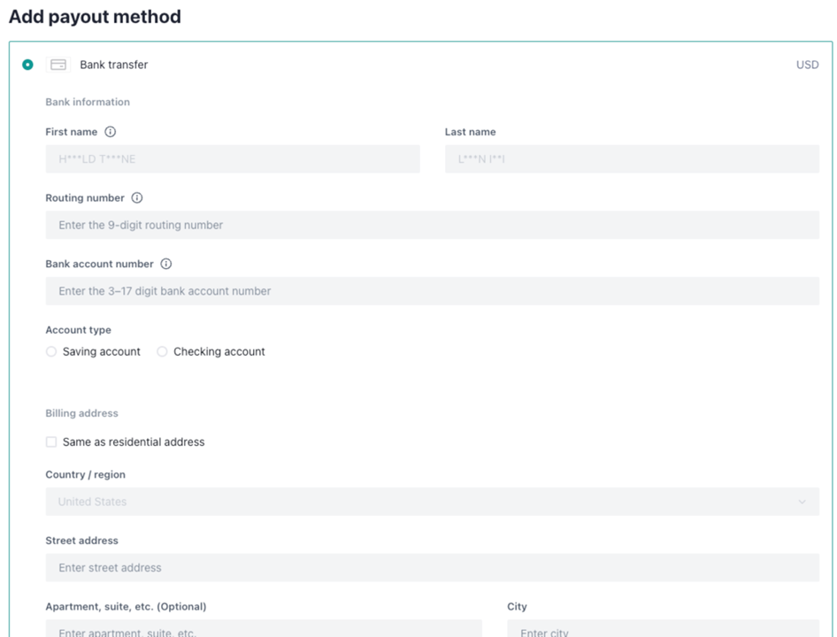Click the First name field
The height and width of the screenshot is (637, 837).
point(233,159)
